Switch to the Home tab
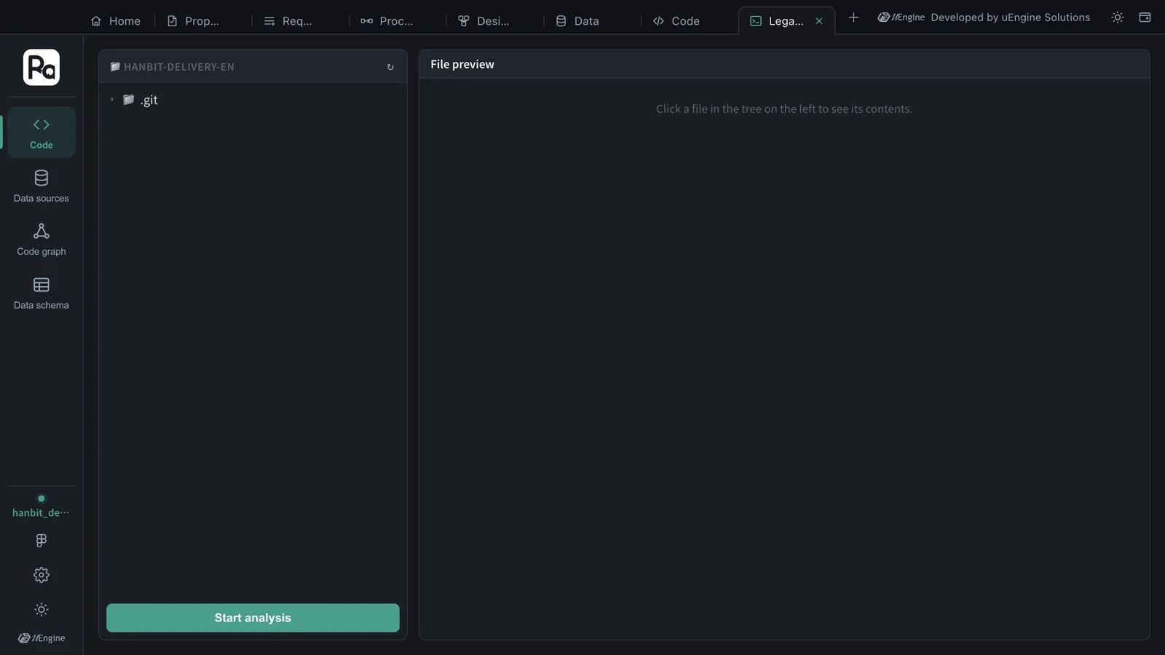 (116, 21)
